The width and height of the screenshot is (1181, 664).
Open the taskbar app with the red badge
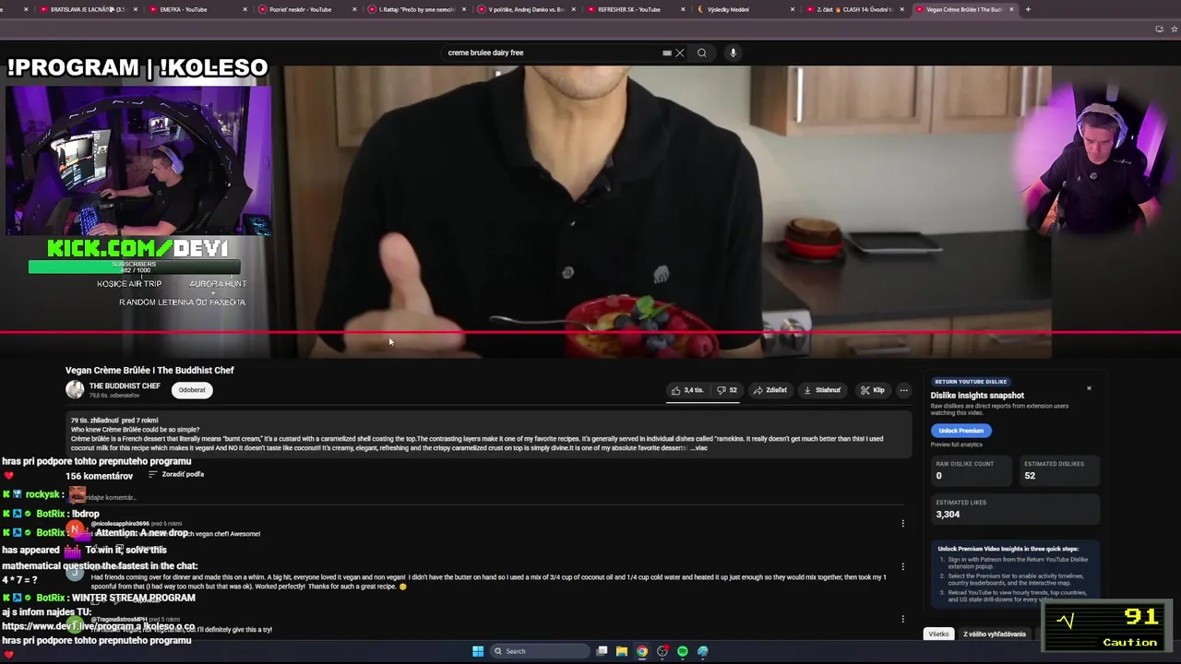coord(662,651)
